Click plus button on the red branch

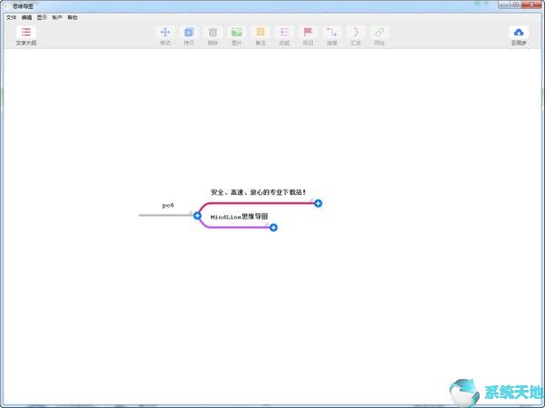coord(318,203)
